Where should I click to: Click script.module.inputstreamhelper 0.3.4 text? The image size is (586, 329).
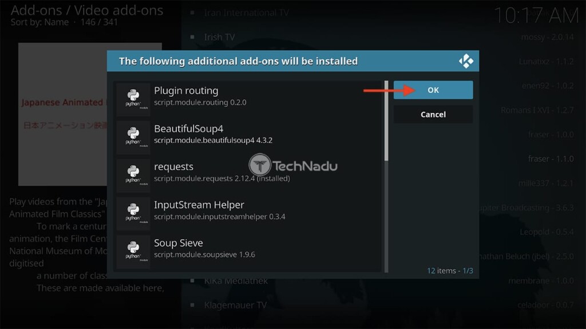(220, 216)
